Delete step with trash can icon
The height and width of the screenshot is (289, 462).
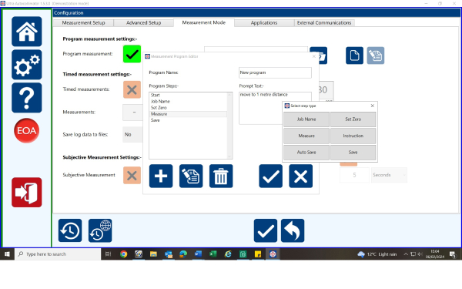(221, 176)
